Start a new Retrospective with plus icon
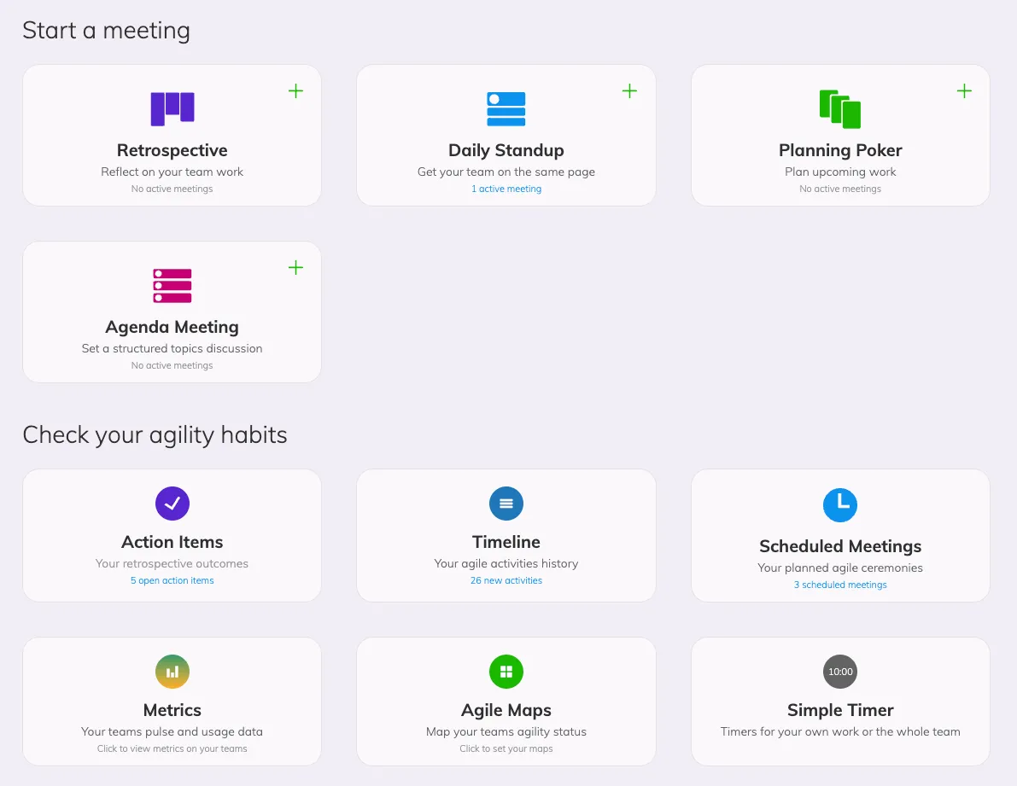Viewport: 1017px width, 786px height. (x=295, y=90)
